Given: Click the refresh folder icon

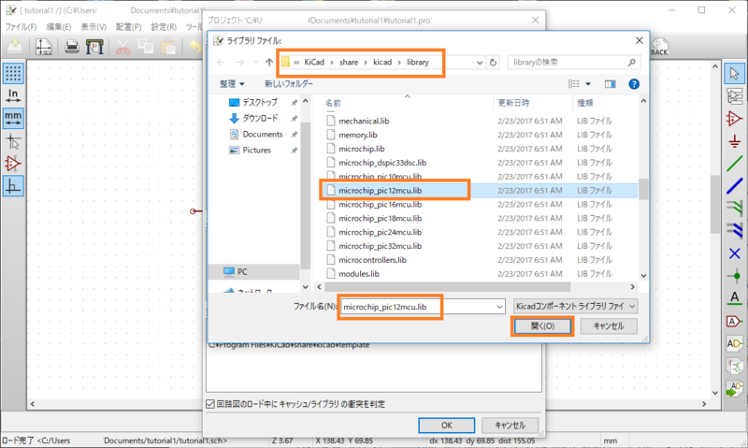Looking at the screenshot, I should [493, 63].
